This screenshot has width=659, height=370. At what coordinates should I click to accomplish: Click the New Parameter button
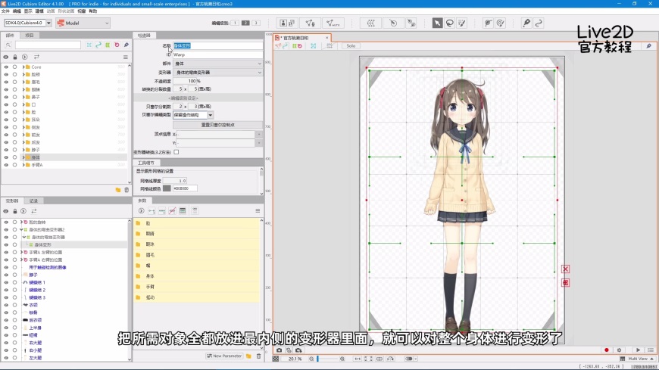point(224,356)
